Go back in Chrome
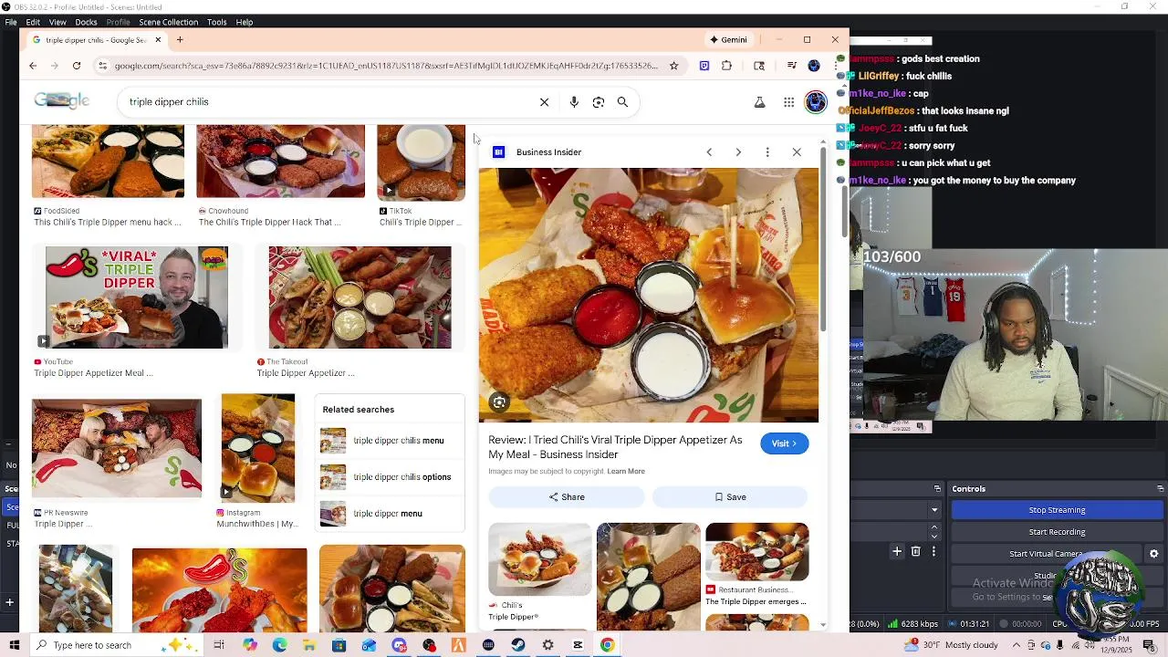This screenshot has width=1168, height=657. [x=33, y=66]
